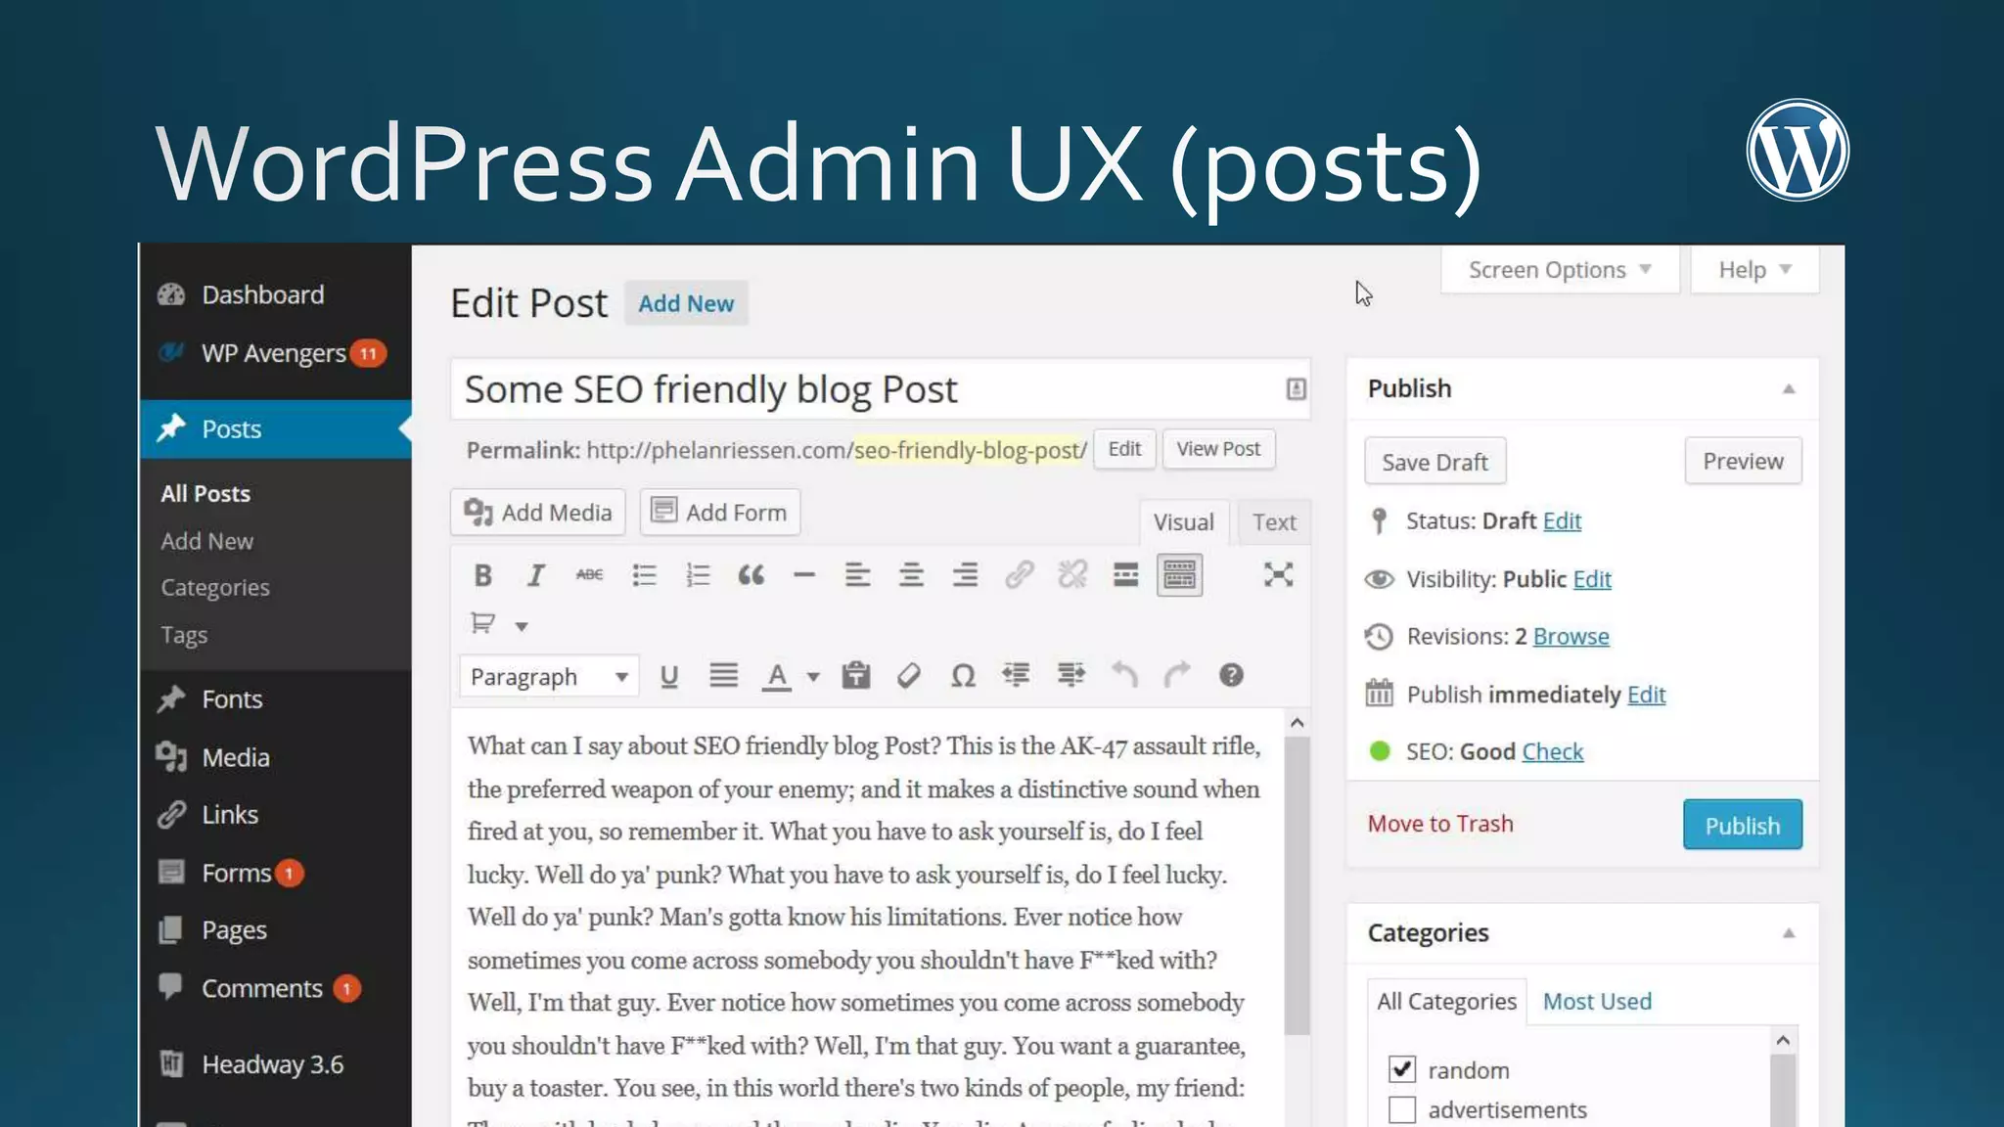Check the advertisements category

coord(1401,1109)
